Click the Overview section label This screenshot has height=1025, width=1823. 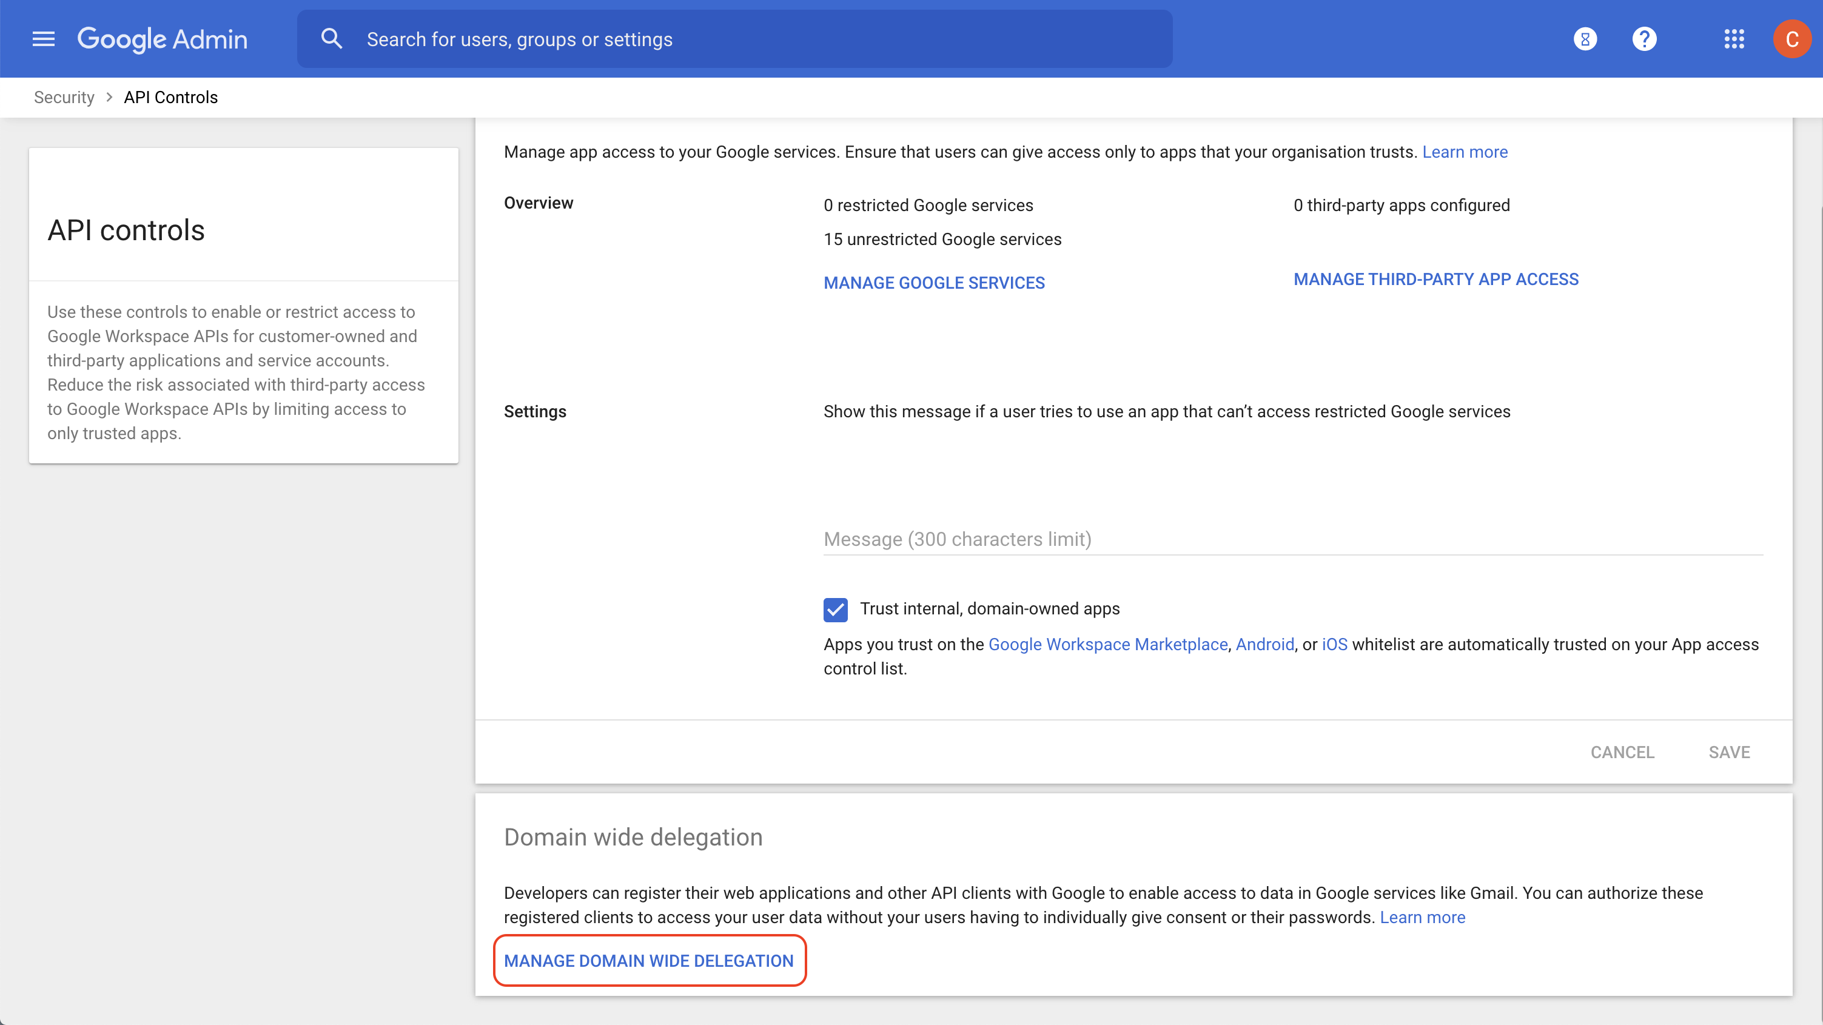[x=539, y=203]
